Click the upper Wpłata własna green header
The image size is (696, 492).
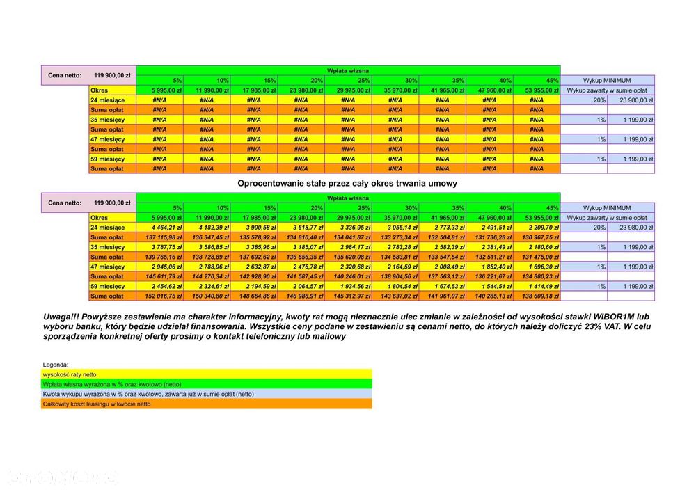(348, 70)
